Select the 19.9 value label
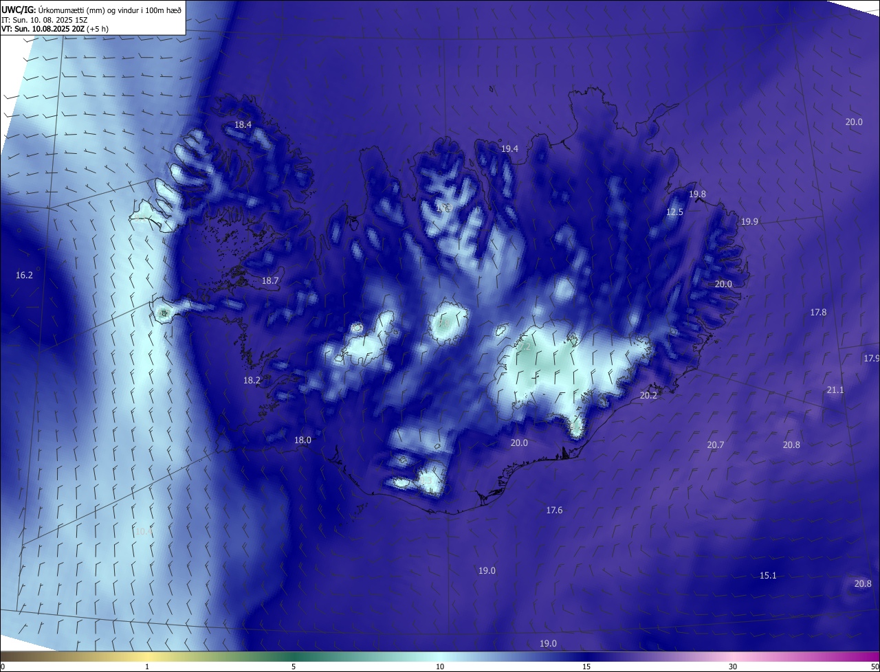Screen dimensions: 880x672 tap(749, 222)
